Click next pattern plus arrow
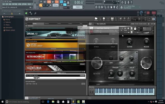 pos(83,7)
